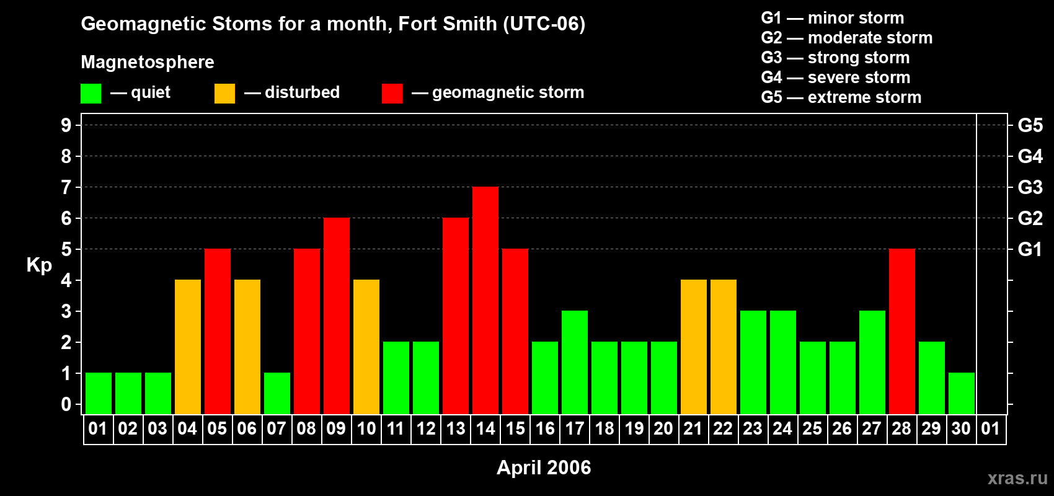The height and width of the screenshot is (496, 1054).
Task: Click the 'Kp' y-axis label
Action: [39, 265]
